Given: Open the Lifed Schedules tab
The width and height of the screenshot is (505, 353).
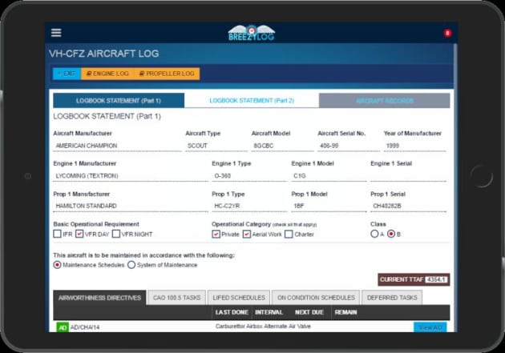Looking at the screenshot, I should click(239, 298).
